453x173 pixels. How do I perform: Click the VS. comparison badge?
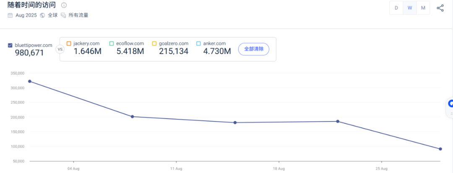point(60,49)
